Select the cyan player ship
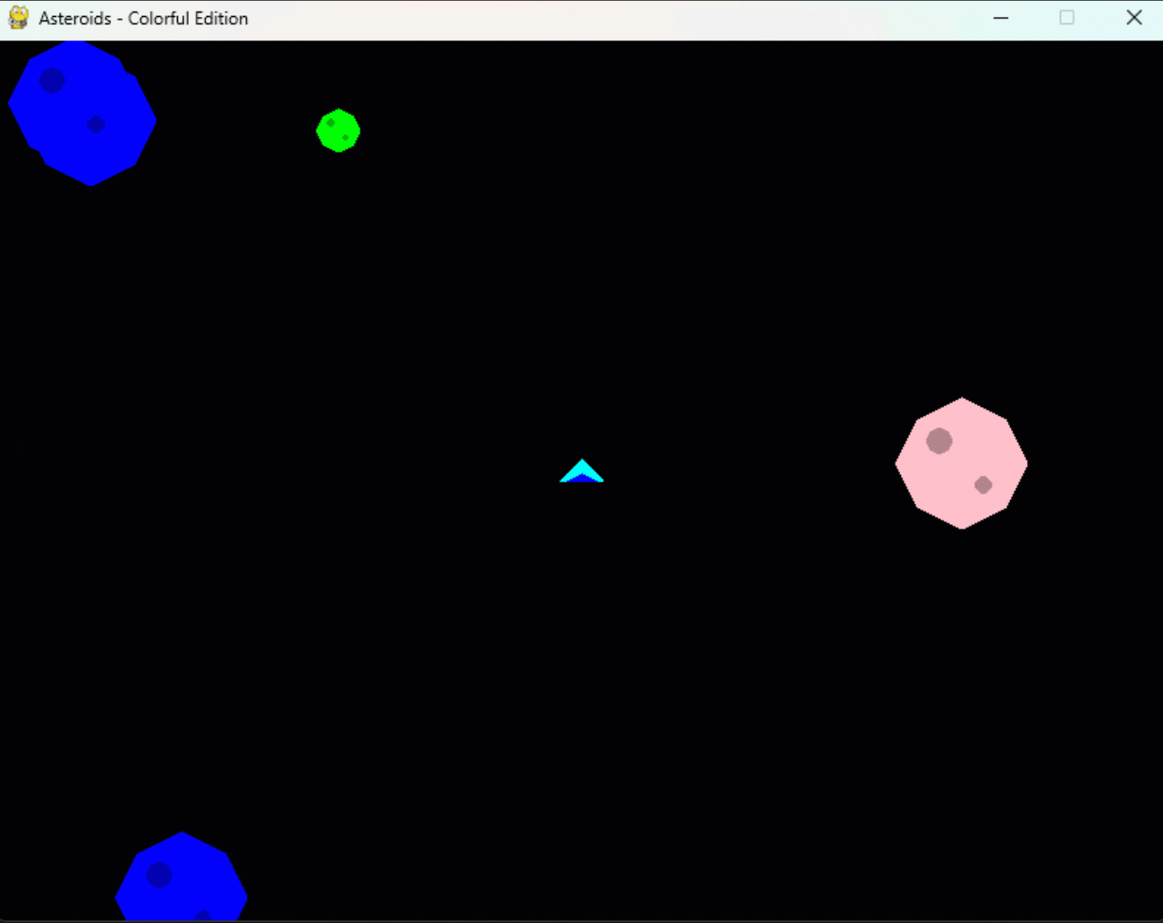Image resolution: width=1163 pixels, height=923 pixels. coord(581,470)
